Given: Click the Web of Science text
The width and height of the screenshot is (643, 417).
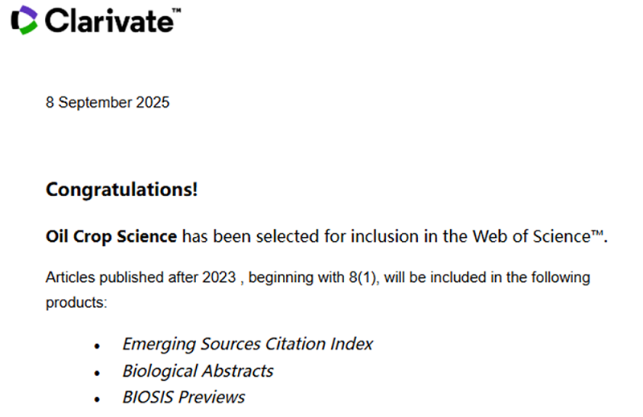Looking at the screenshot, I should click(x=531, y=236).
